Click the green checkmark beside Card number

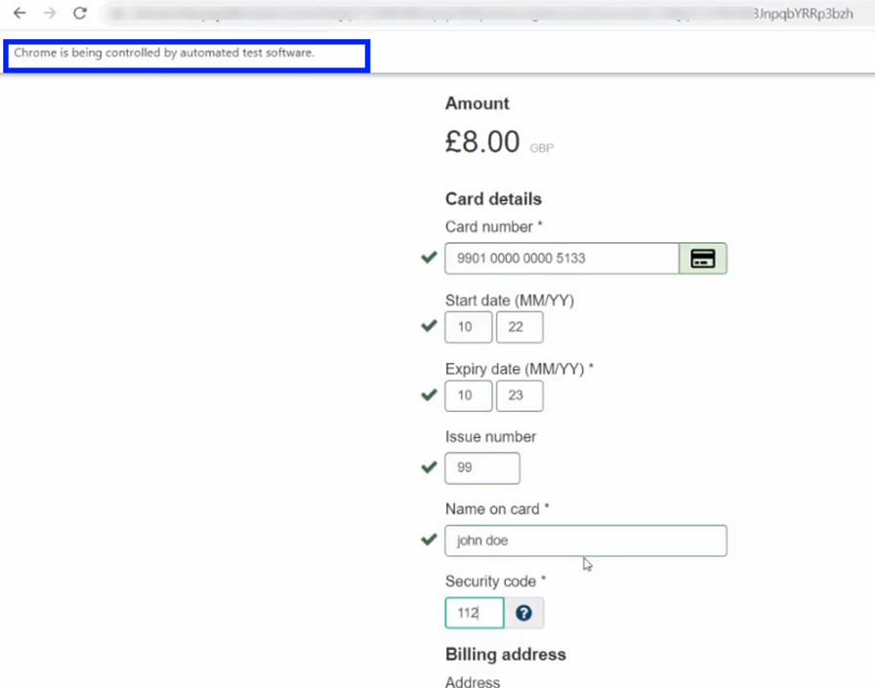click(428, 258)
